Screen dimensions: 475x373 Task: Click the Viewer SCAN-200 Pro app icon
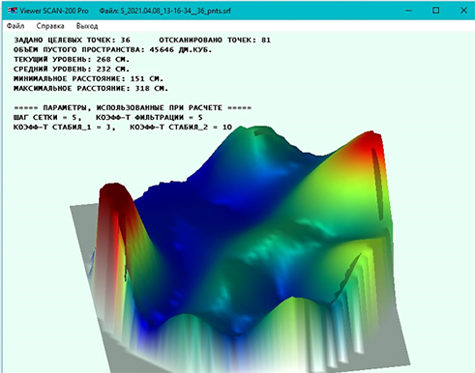pos(12,11)
